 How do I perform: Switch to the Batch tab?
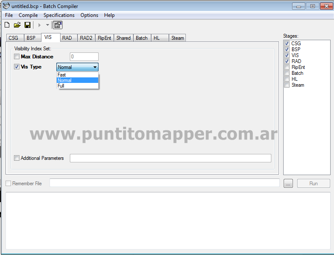142,38
